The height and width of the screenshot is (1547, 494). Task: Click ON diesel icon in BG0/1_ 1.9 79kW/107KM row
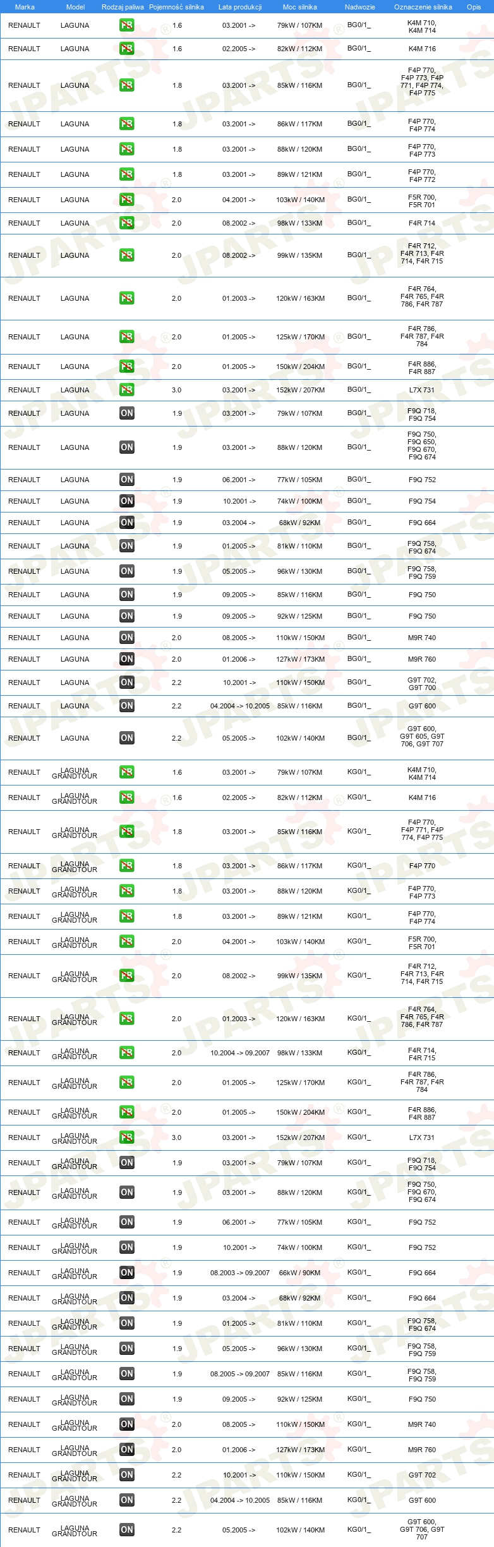[126, 413]
